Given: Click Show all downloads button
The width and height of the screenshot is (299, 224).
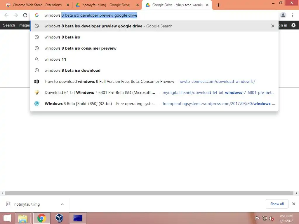Looking at the screenshot, I should [x=277, y=204].
